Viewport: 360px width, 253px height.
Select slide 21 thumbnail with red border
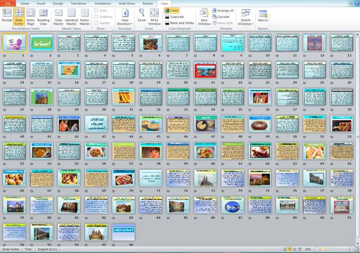tap(205, 70)
